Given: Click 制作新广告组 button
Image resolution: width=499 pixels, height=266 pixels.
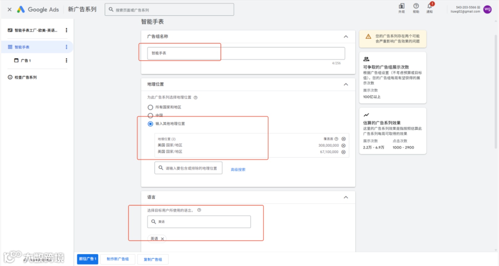Looking at the screenshot, I should [x=118, y=259].
